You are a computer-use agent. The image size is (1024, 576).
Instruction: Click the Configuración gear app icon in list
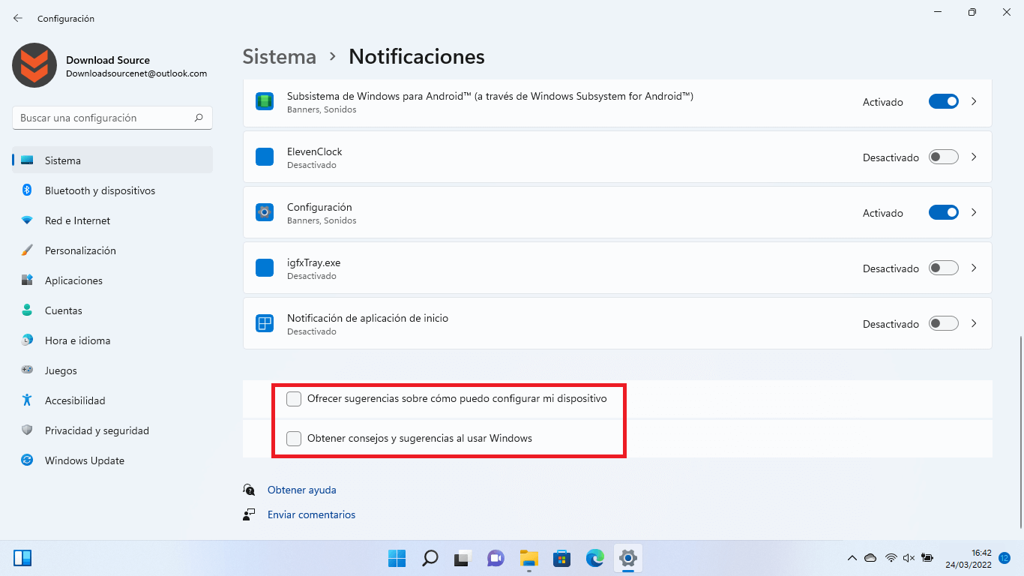[265, 212]
